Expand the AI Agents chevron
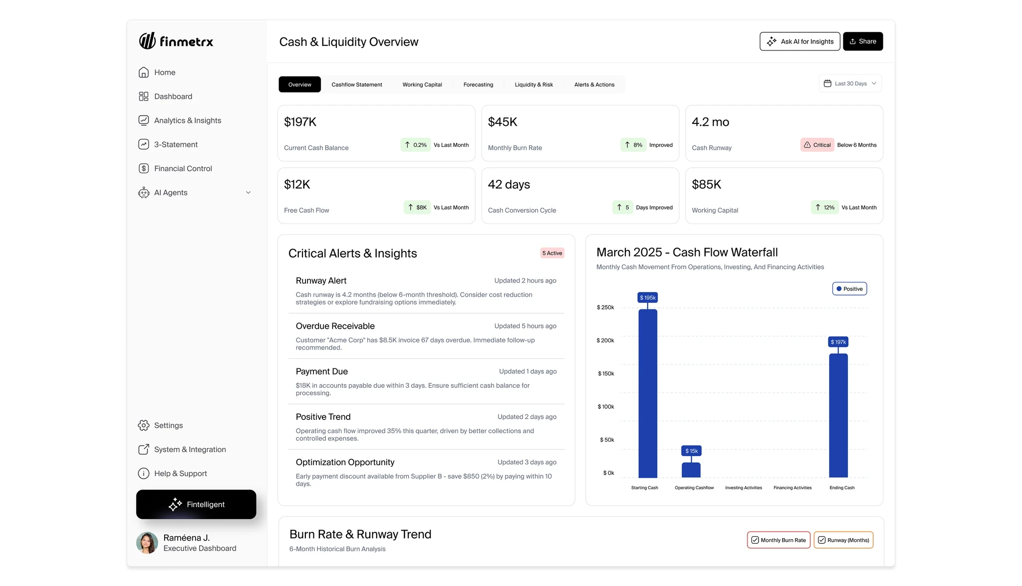This screenshot has height=586, width=1022. click(248, 193)
